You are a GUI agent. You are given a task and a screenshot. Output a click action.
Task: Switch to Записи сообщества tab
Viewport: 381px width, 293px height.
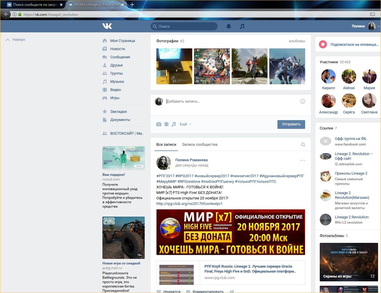point(200,145)
